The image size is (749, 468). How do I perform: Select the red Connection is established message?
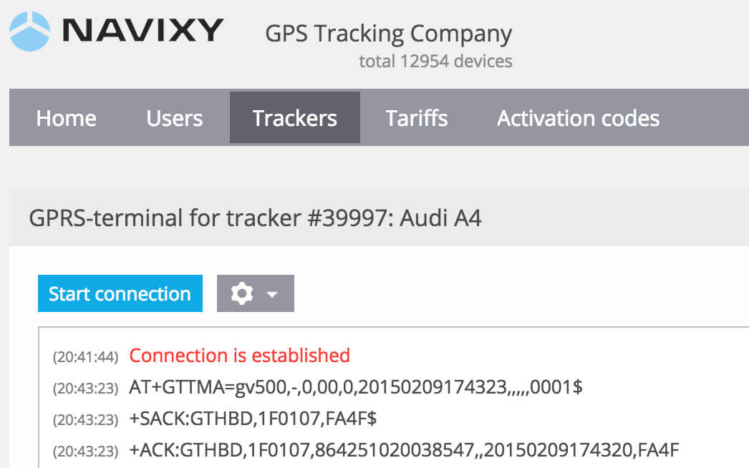tap(240, 356)
